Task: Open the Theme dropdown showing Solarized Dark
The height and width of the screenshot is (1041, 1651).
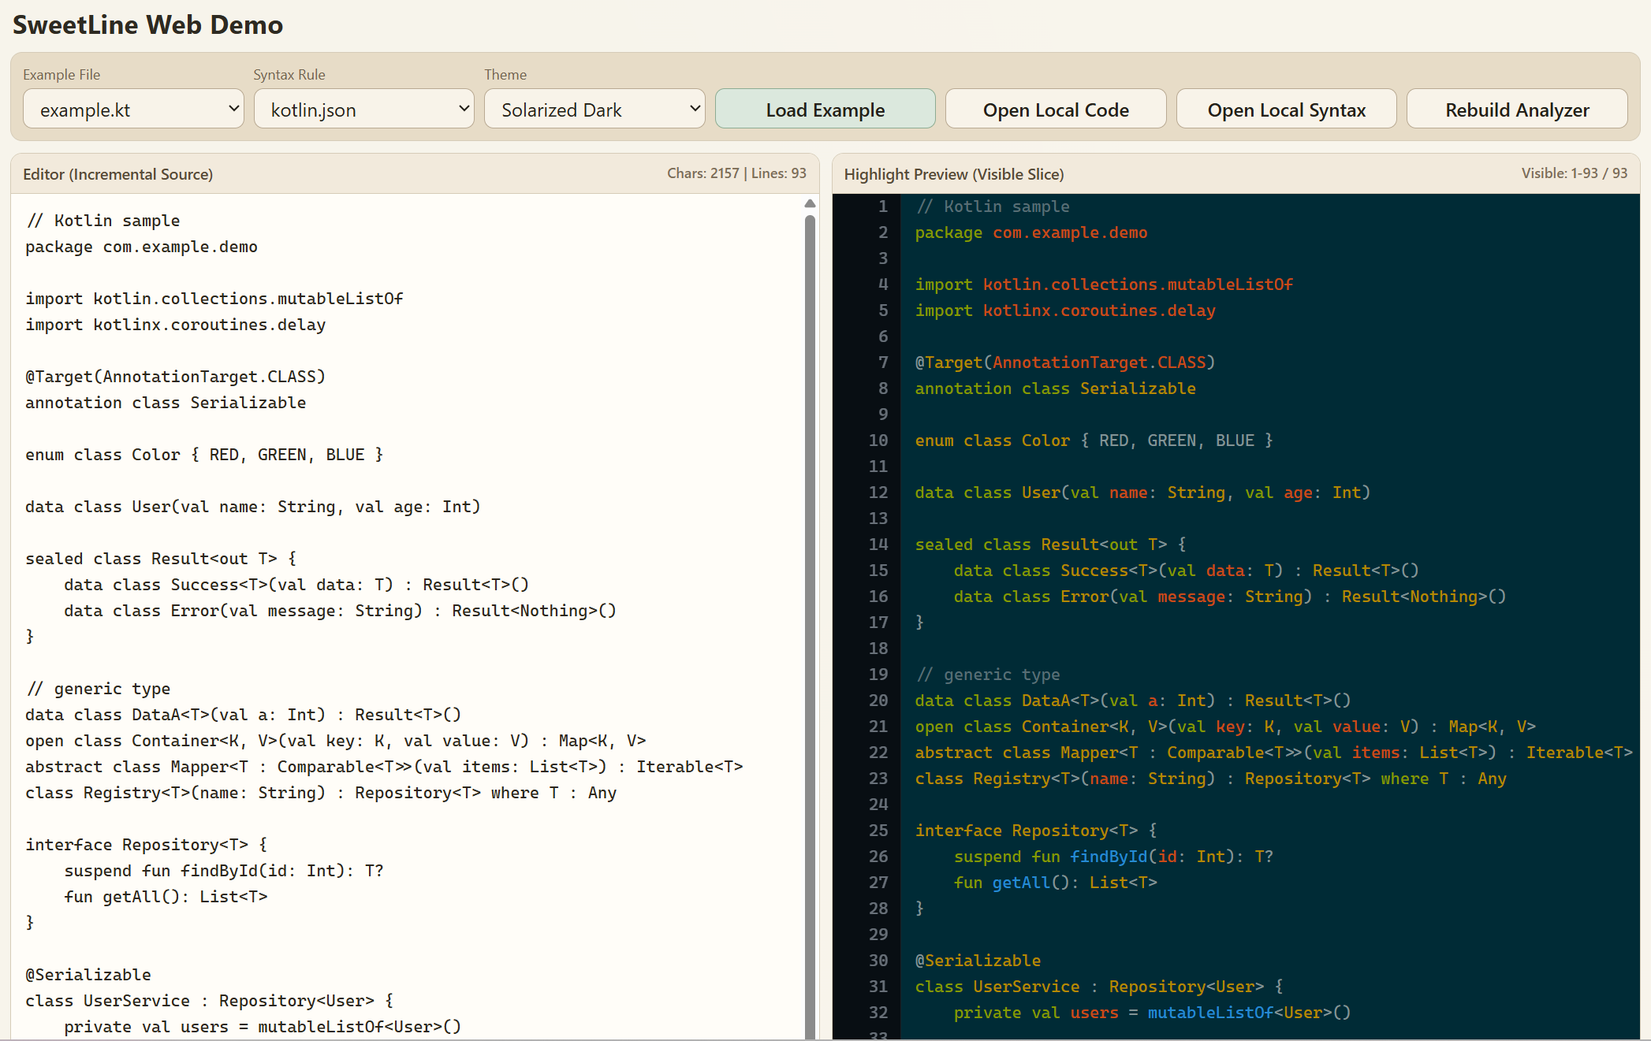Action: [594, 109]
